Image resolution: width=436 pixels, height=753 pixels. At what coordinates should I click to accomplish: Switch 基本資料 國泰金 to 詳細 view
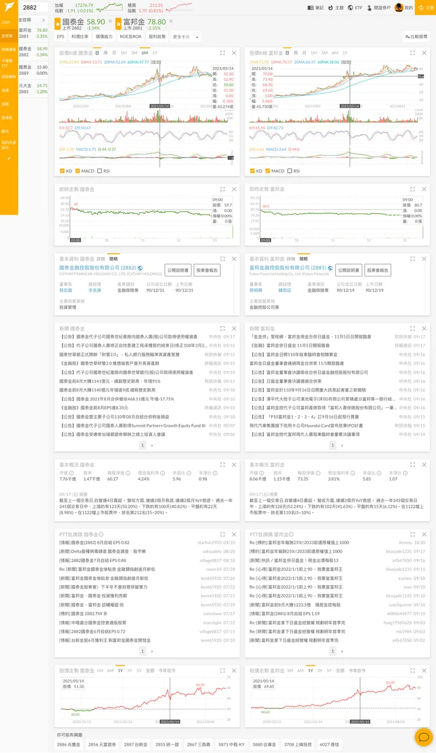[101, 259]
